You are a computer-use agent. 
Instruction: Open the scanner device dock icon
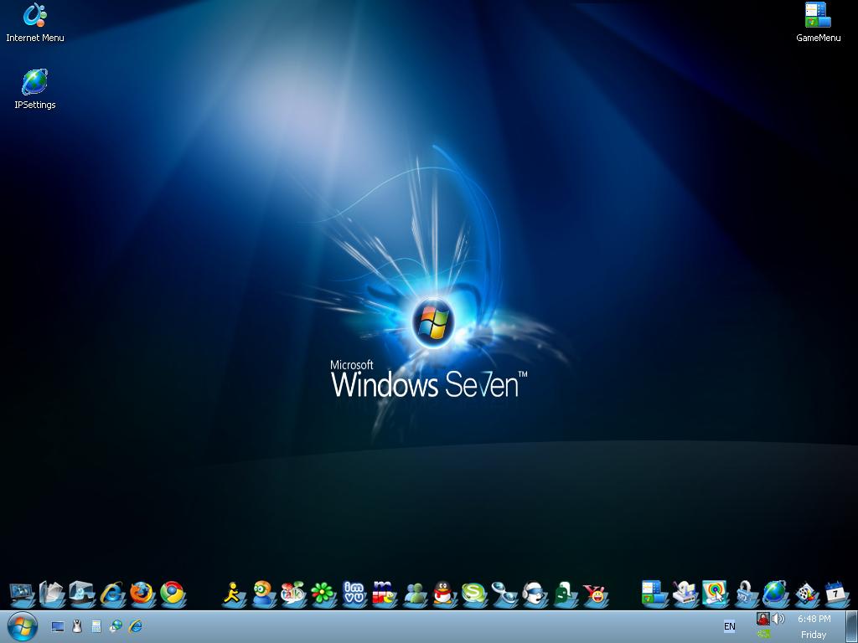(685, 594)
